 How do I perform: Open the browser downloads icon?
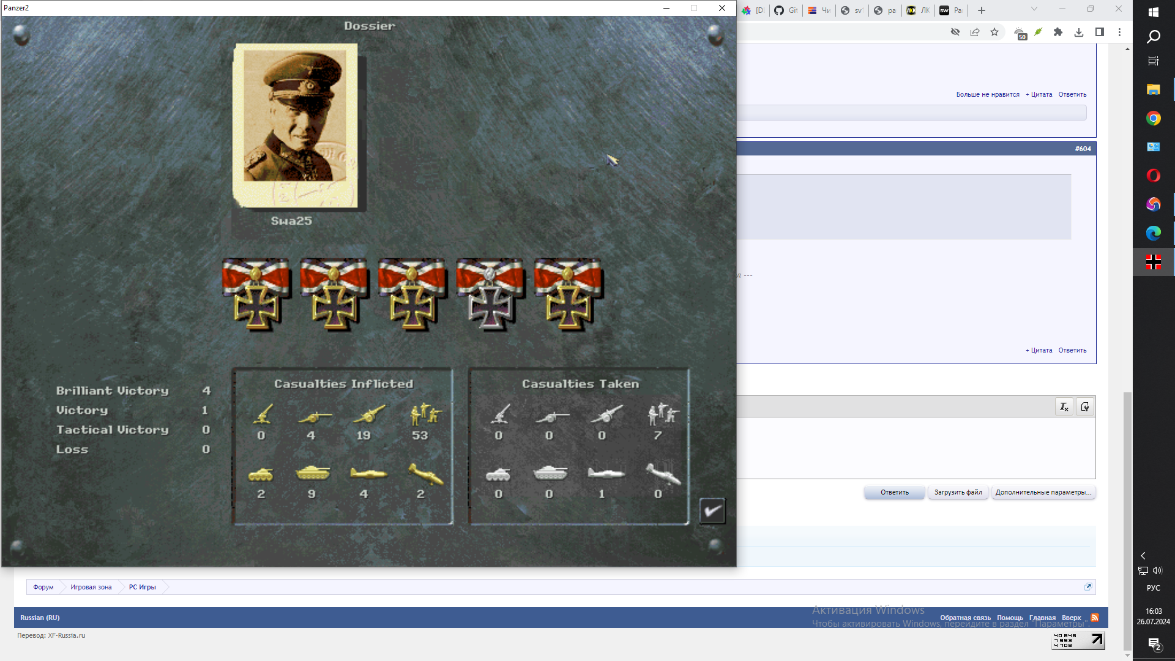[x=1079, y=32]
